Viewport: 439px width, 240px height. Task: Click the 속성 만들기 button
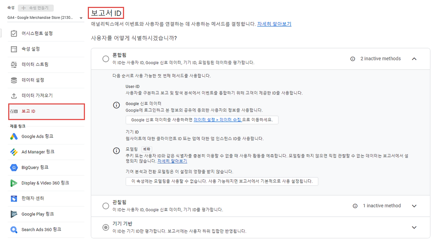(x=35, y=8)
